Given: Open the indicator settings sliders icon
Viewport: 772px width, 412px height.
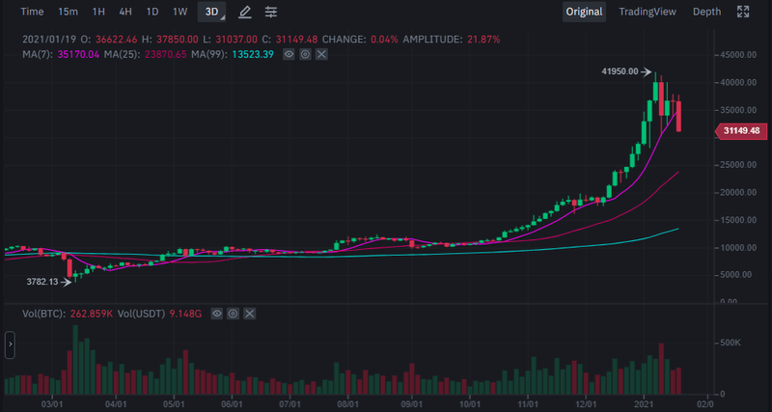Looking at the screenshot, I should point(271,12).
